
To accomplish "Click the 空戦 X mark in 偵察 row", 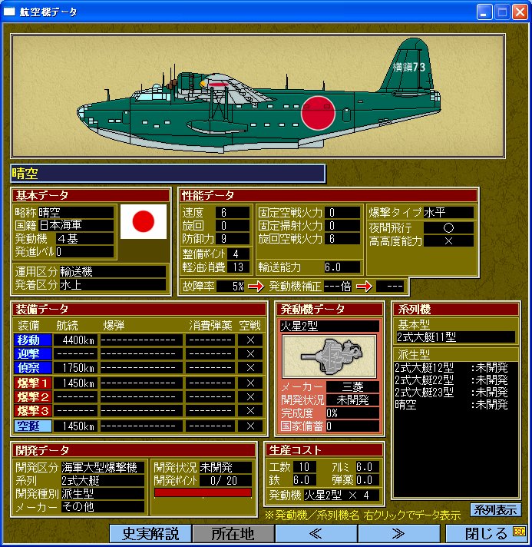I will click(250, 368).
